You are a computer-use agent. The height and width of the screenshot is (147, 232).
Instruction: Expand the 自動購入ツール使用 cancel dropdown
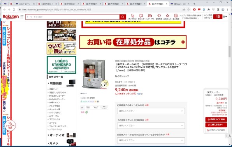pos(151,140)
